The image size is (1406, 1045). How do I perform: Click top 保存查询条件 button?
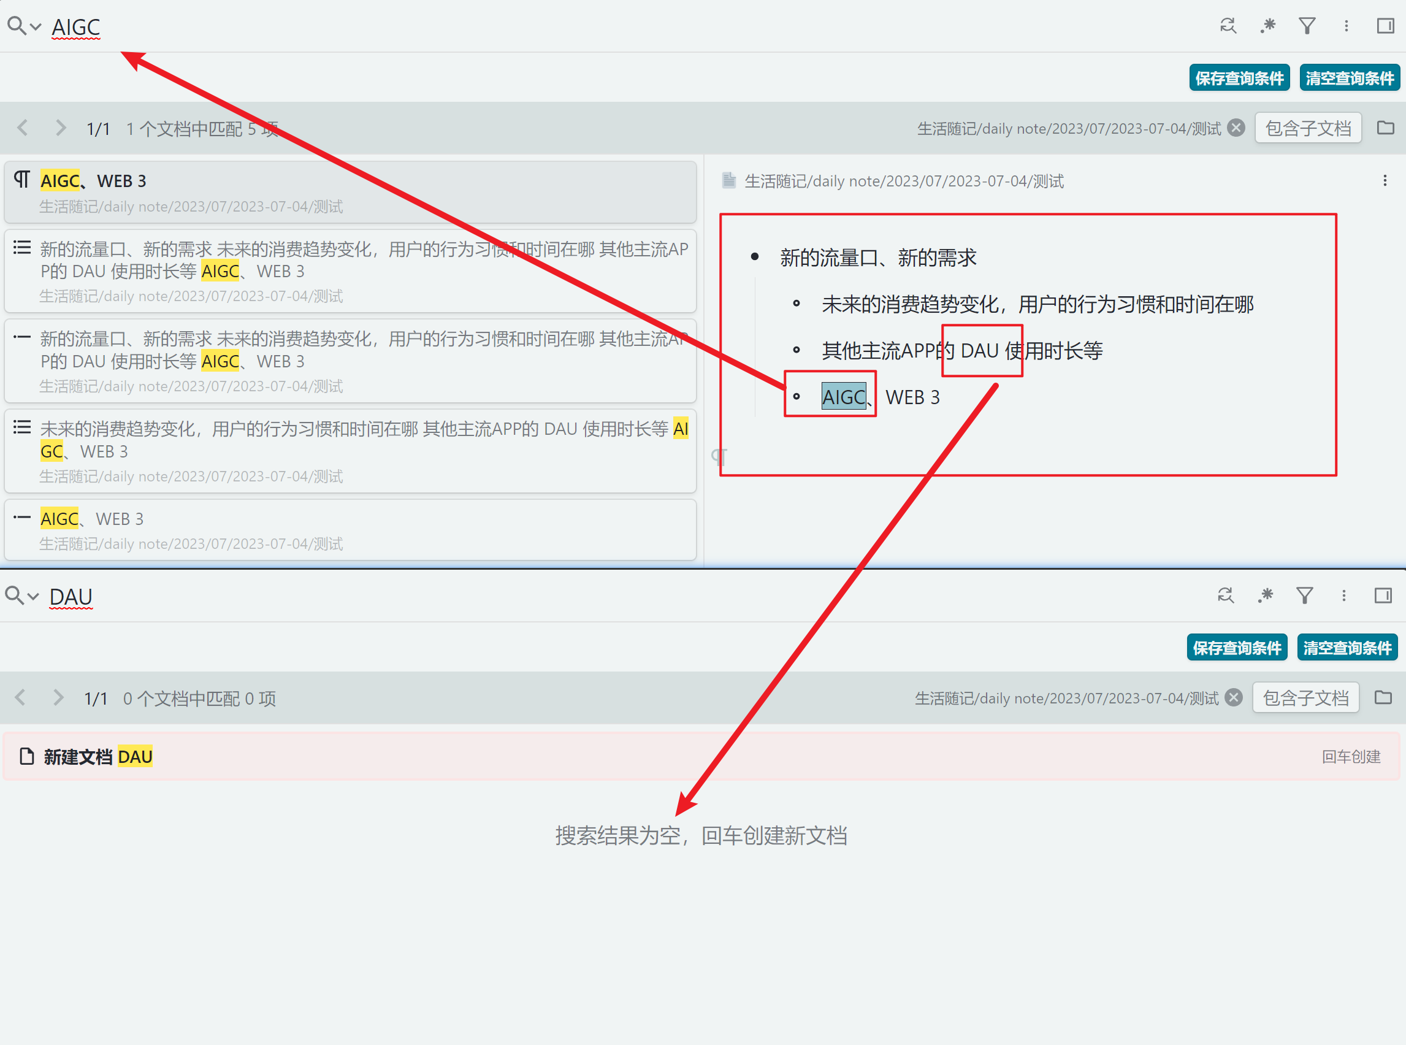click(1239, 78)
